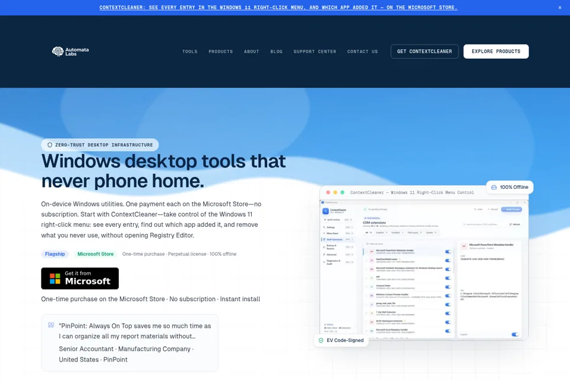Click the red dot in preview window
Screen dimensions: 570x380
[328, 192]
